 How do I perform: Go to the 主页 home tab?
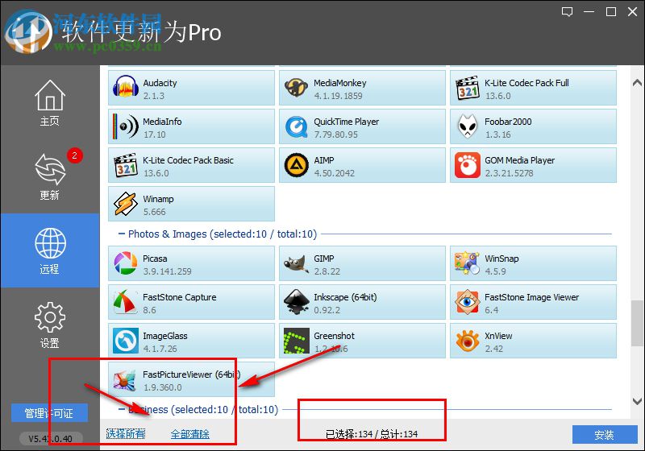click(50, 103)
